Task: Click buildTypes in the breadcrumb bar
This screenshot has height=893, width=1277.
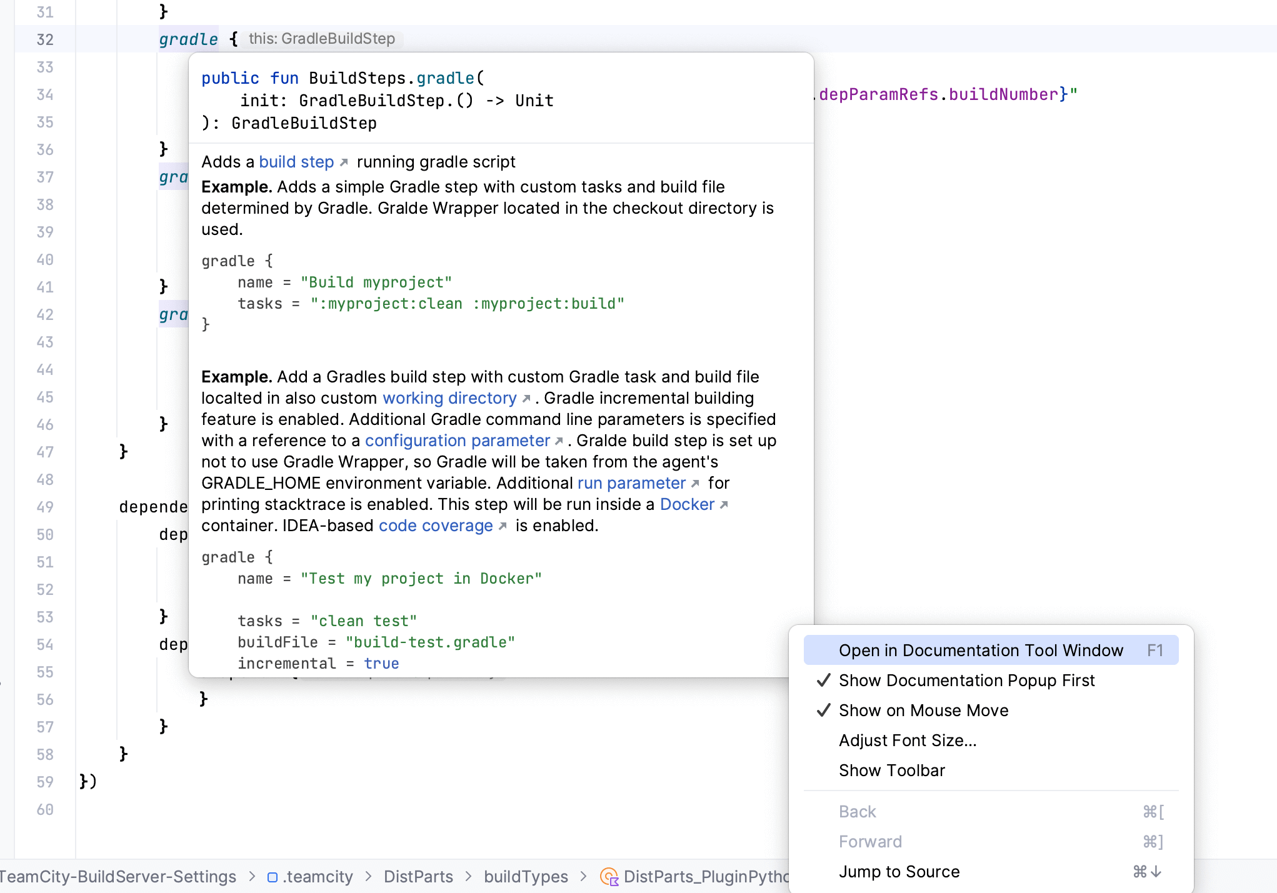Action: (x=526, y=876)
